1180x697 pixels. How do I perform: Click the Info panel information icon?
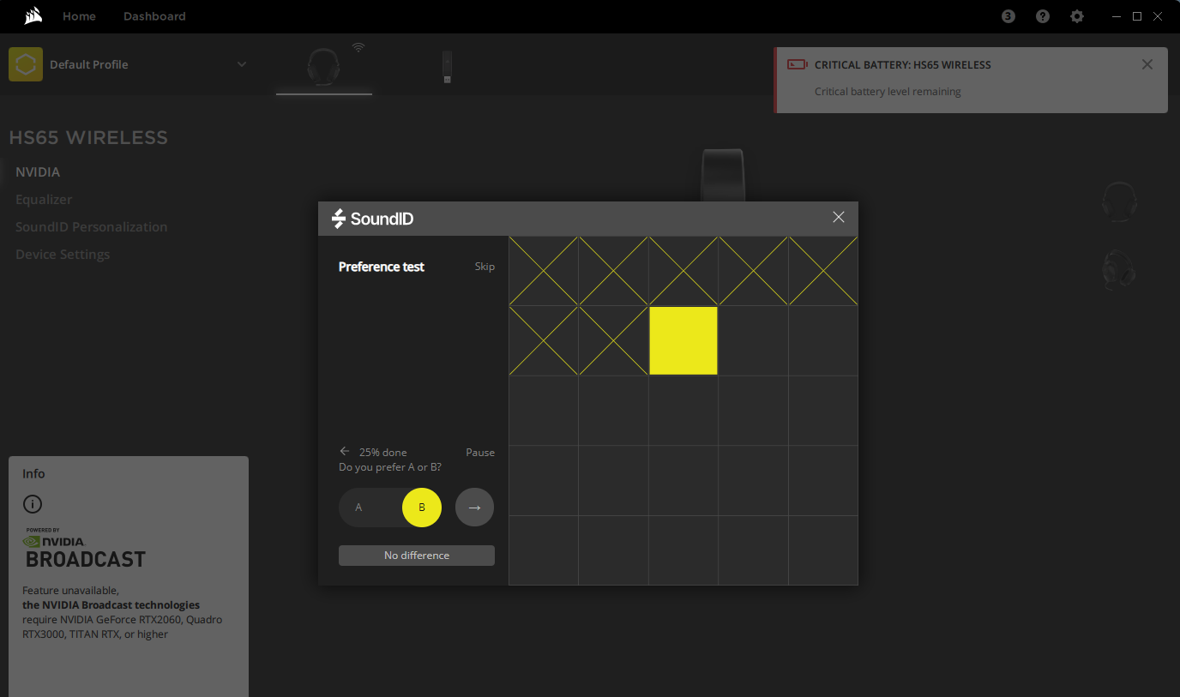[x=33, y=504]
